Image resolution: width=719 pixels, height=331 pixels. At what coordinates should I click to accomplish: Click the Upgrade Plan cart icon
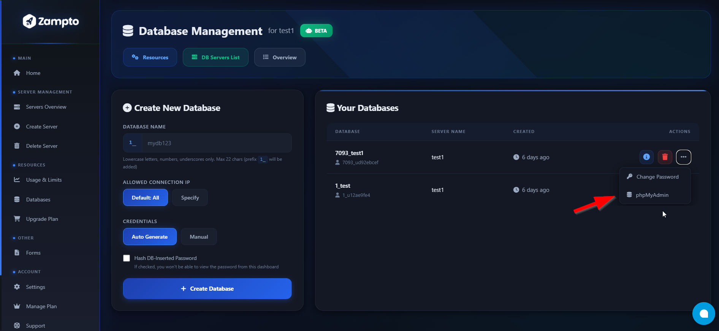click(x=17, y=219)
